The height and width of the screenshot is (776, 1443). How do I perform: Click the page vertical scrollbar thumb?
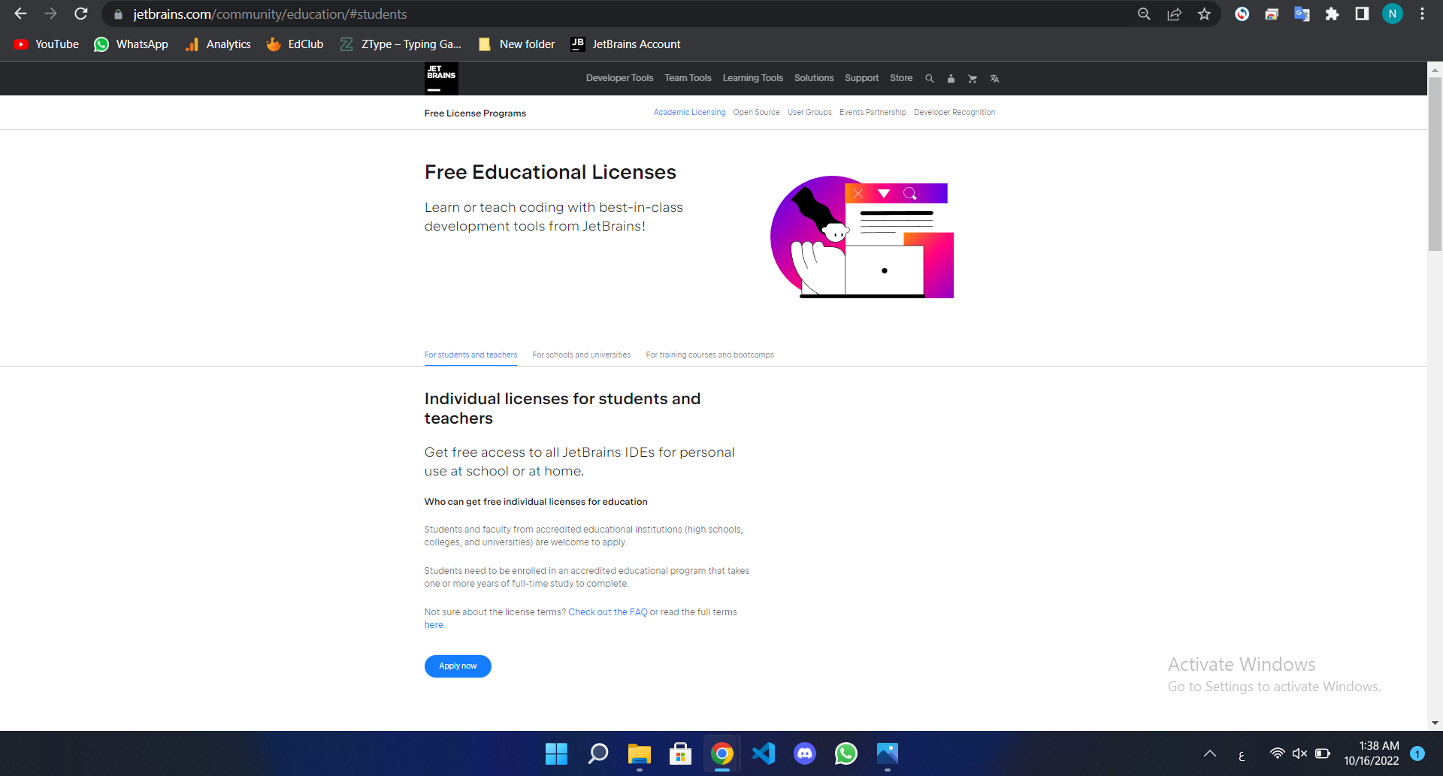[x=1435, y=165]
